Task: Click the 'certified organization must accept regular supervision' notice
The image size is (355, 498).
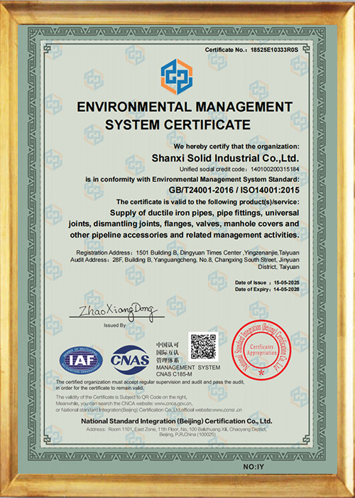Action: [x=150, y=384]
